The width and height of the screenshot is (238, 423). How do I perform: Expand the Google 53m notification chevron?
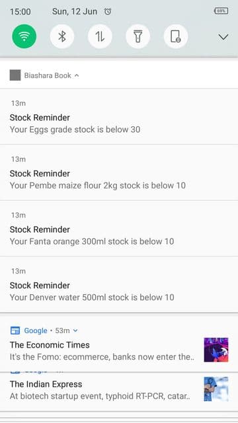tap(75, 330)
